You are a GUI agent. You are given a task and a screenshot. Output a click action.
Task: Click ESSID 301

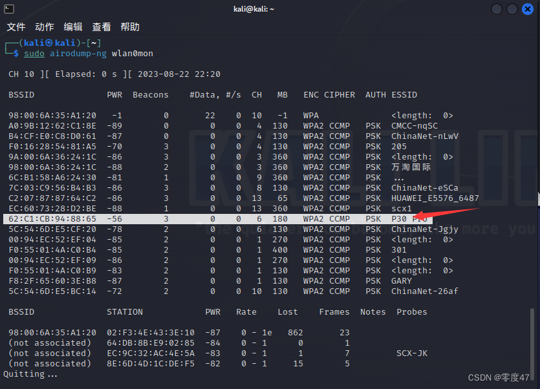tap(399, 249)
